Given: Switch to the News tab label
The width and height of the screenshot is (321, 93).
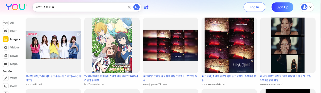Looking at the screenshot, I should (x=14, y=56).
